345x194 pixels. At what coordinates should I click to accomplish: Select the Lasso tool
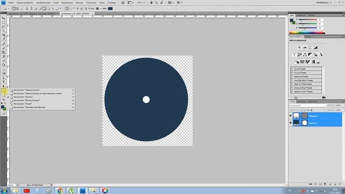pos(4,26)
